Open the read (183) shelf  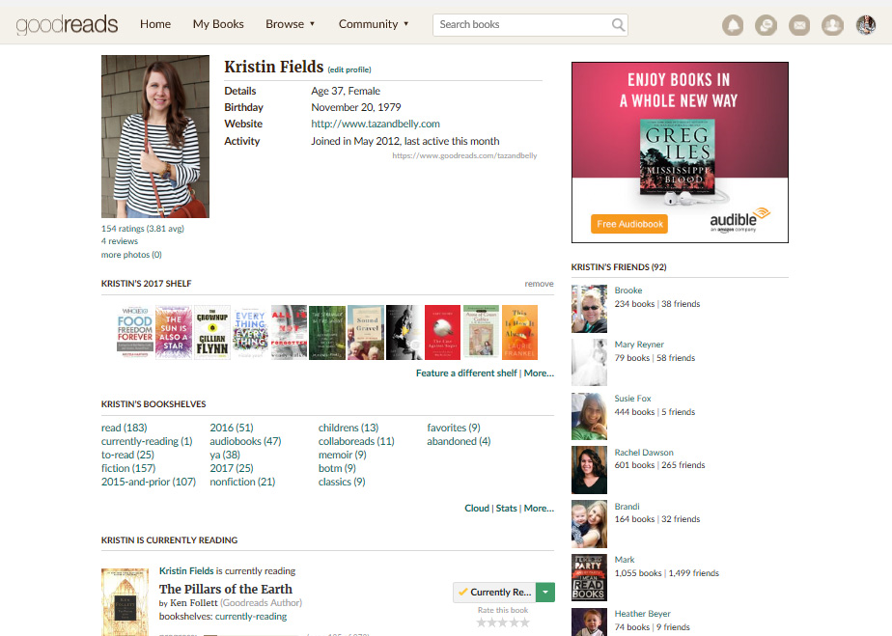click(x=124, y=428)
